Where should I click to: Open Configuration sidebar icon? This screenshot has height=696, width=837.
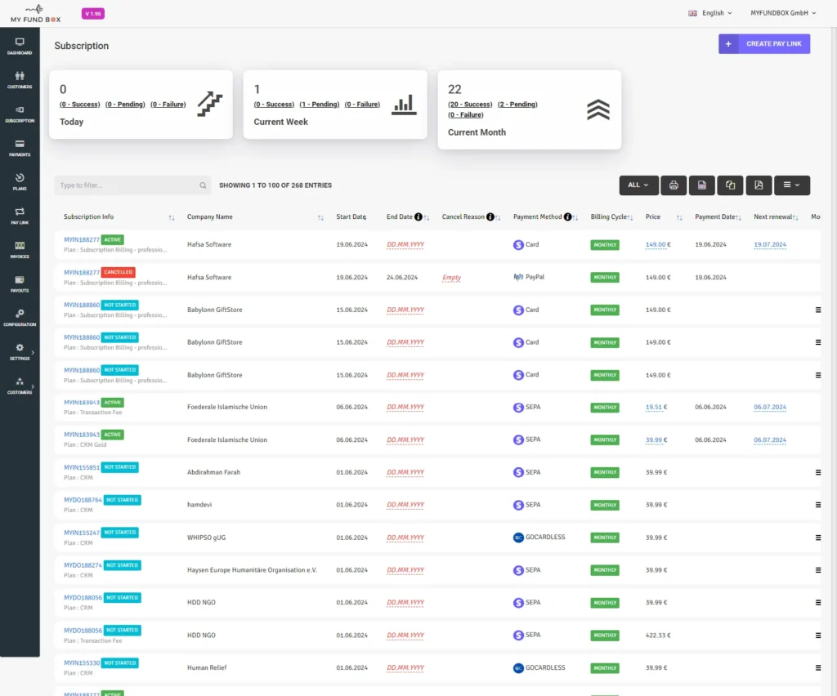click(x=20, y=318)
